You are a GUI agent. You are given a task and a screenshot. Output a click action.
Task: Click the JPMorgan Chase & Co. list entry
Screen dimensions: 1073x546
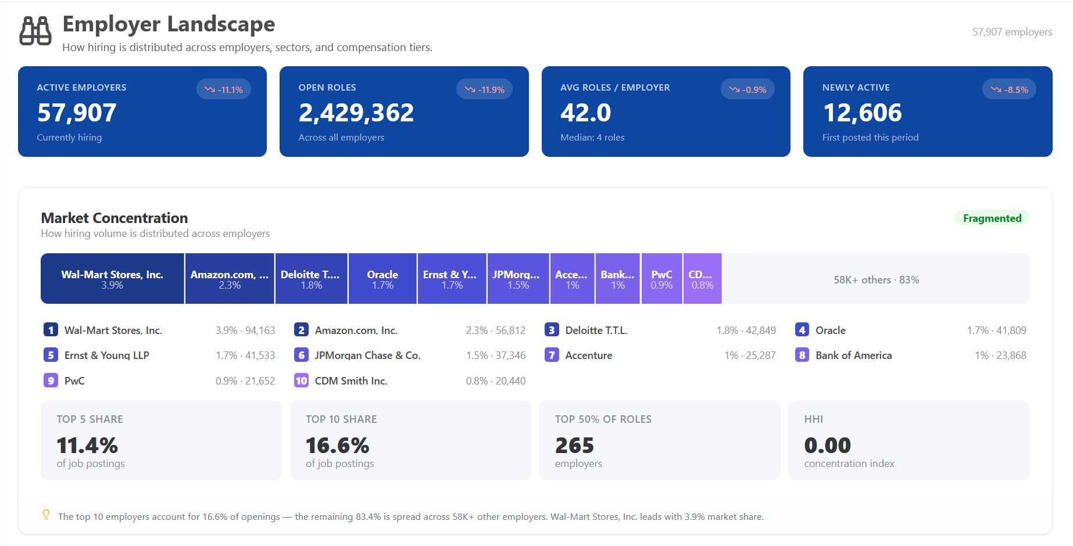[410, 355]
